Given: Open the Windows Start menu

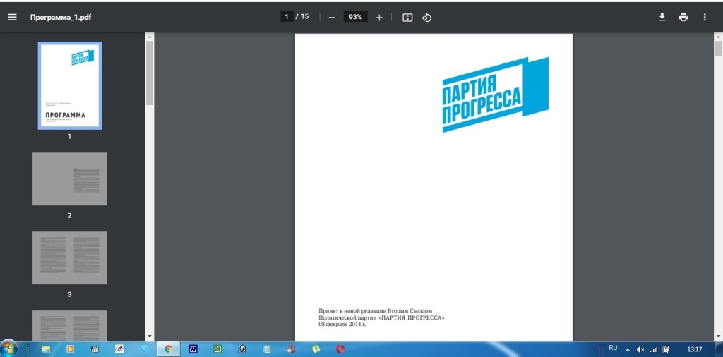Looking at the screenshot, I should [10, 349].
